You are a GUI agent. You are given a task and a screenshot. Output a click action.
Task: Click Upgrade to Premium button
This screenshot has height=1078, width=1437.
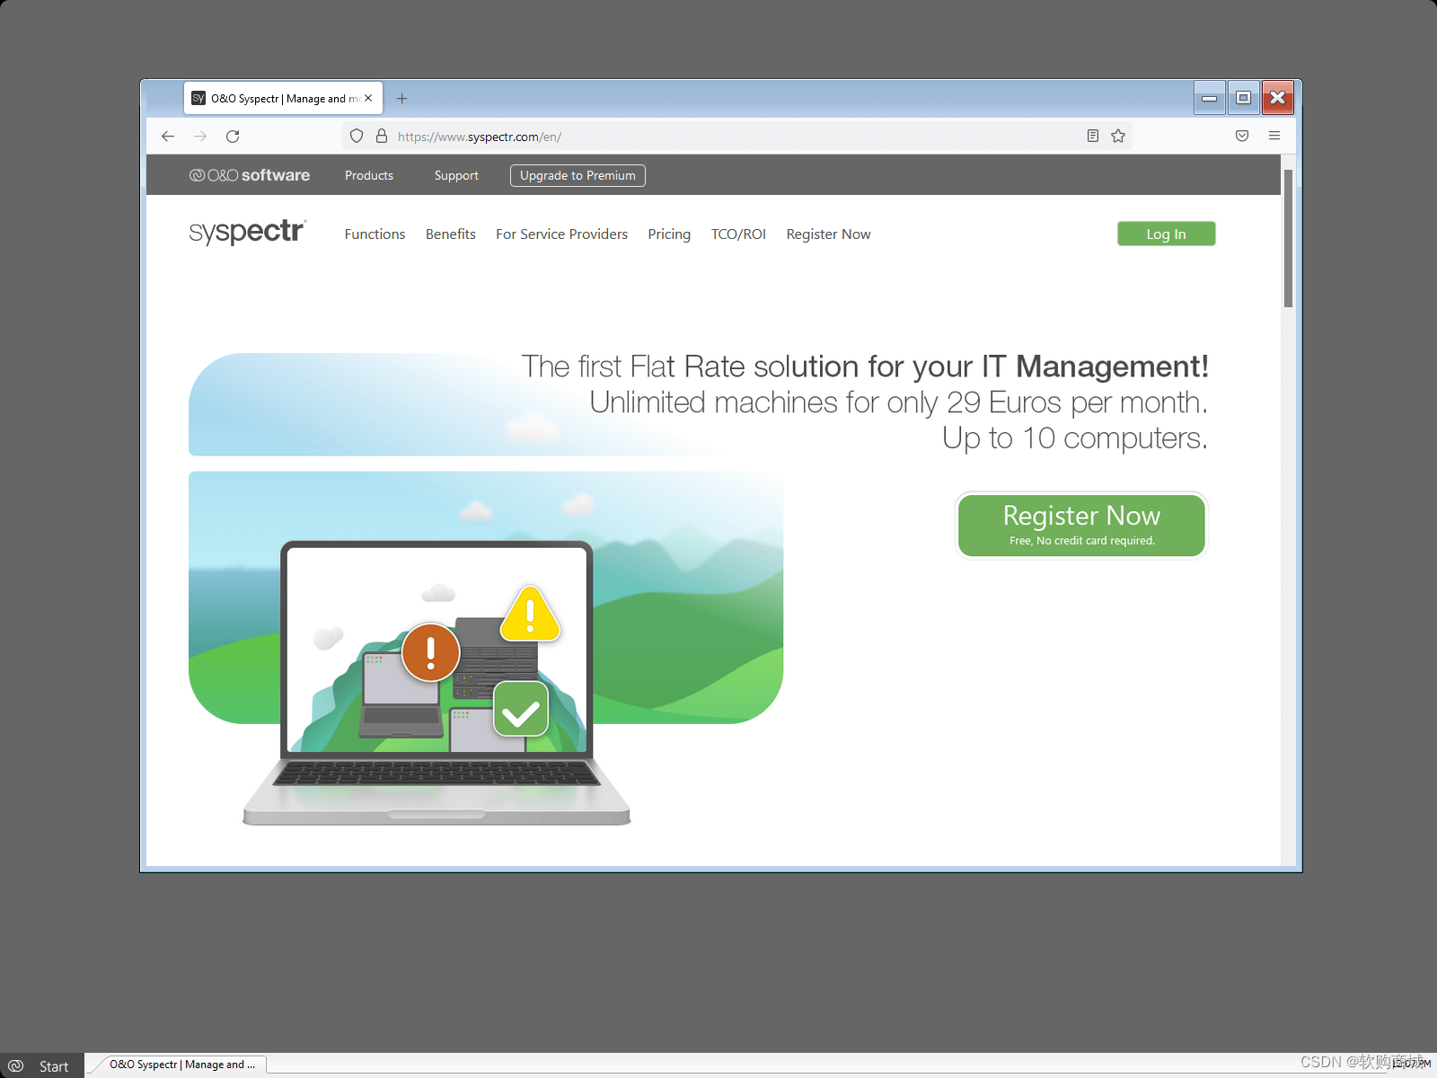pos(577,175)
